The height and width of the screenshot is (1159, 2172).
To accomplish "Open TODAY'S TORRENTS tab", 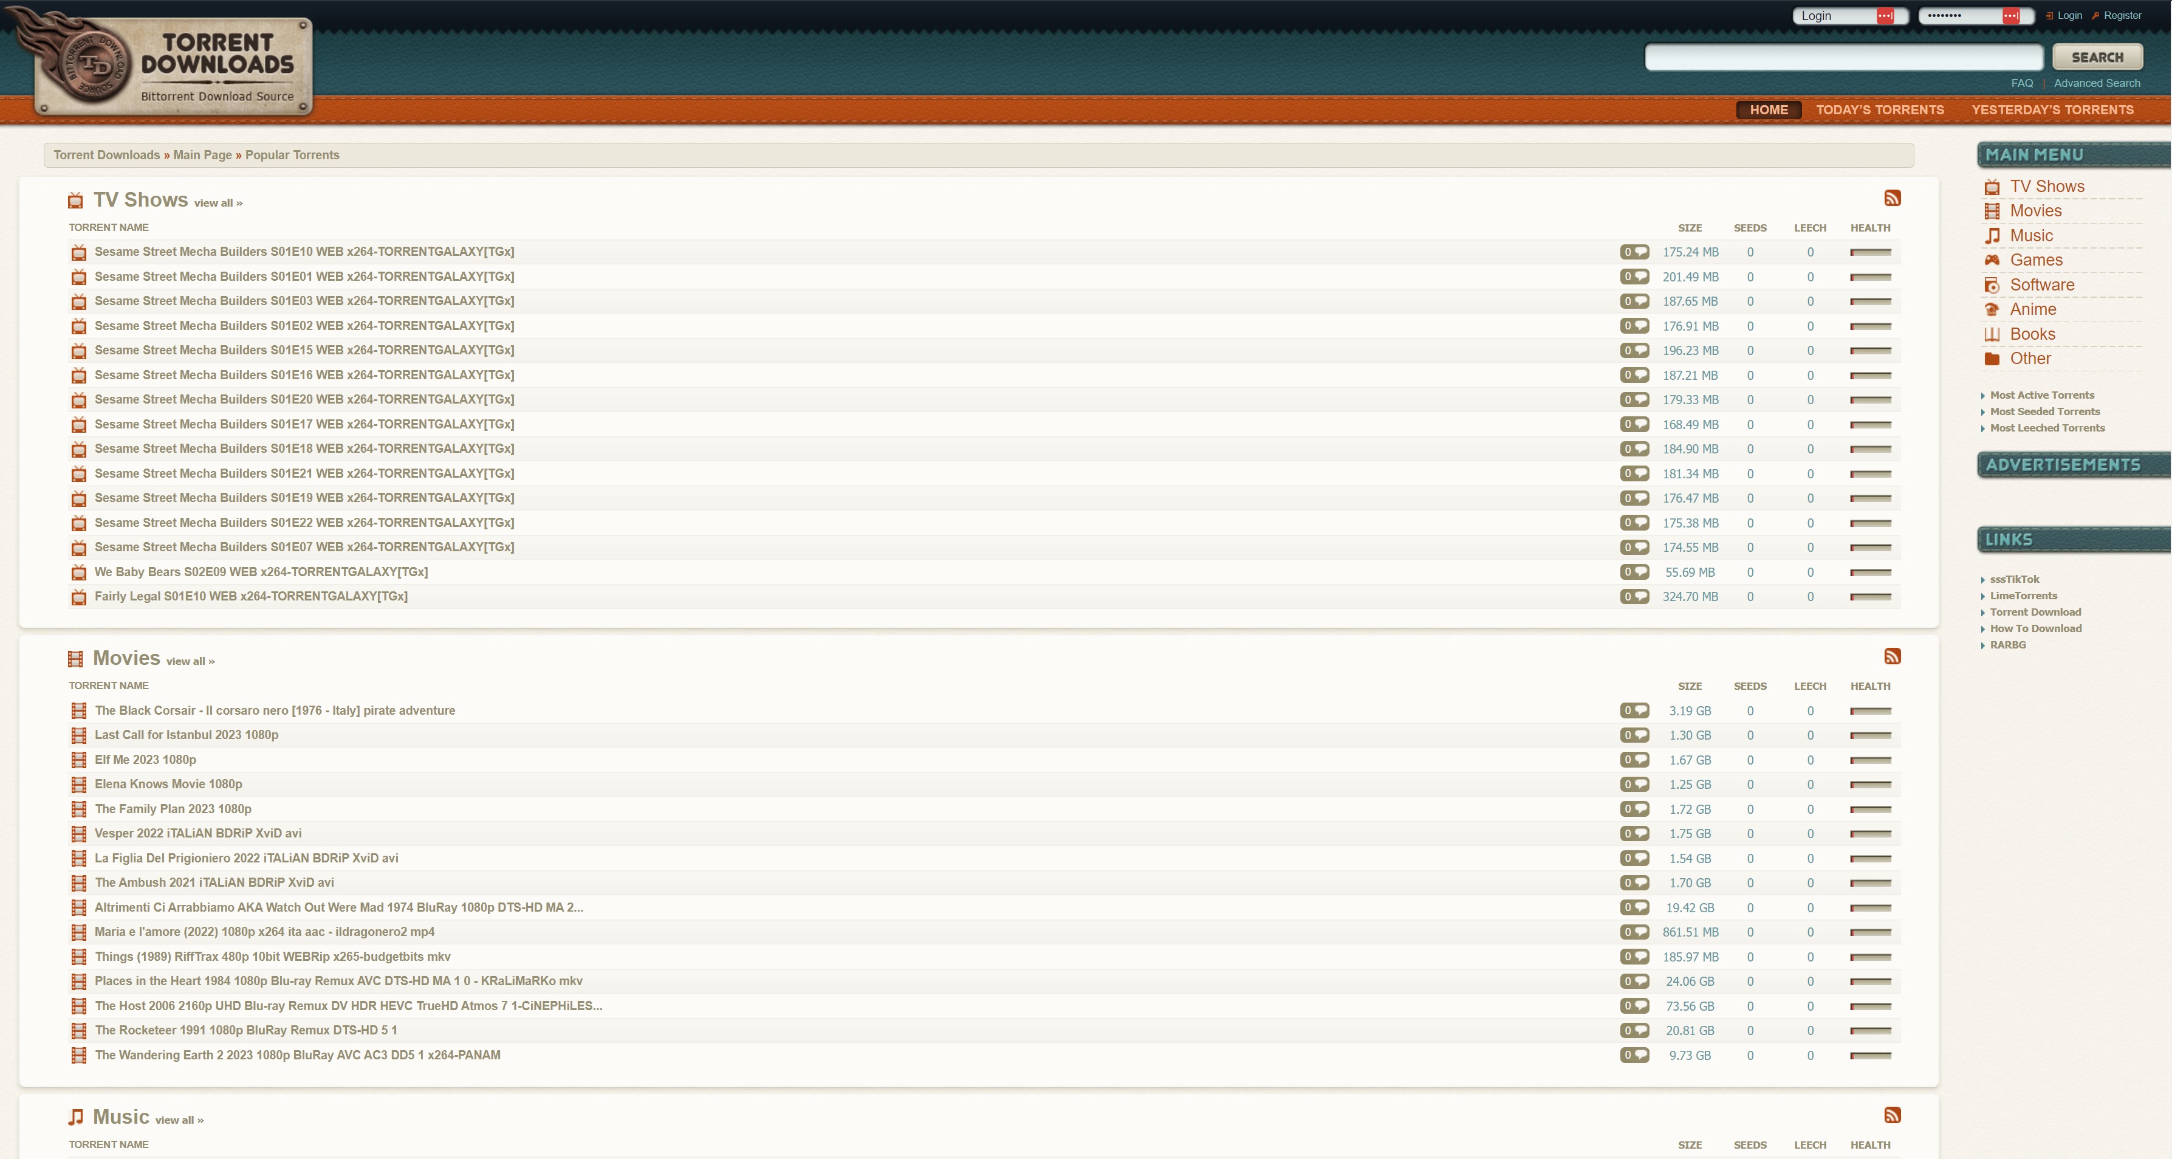I will coord(1879,109).
